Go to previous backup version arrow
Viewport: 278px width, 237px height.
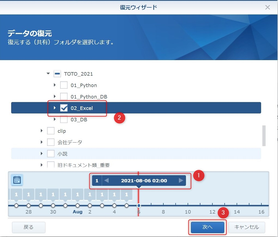coord(107,180)
